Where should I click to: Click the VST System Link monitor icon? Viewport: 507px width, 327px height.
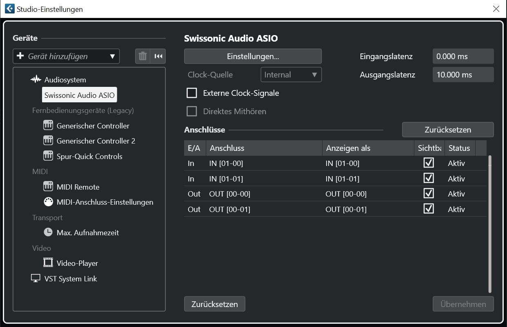36,278
